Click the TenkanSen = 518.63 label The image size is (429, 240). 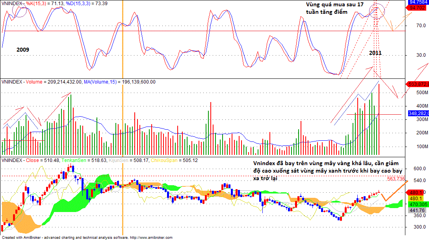84,160
